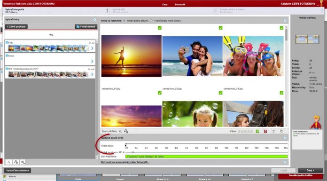Screen dimensions: 327x181
Task: Open info icon in Vybrať fotky header
Action: pyautogui.click(x=95, y=20)
